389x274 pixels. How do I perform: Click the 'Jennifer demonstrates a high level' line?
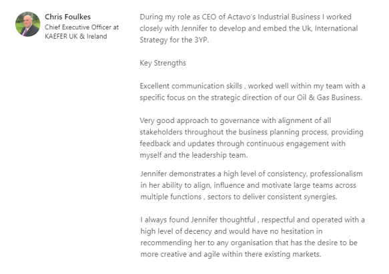[x=252, y=174]
